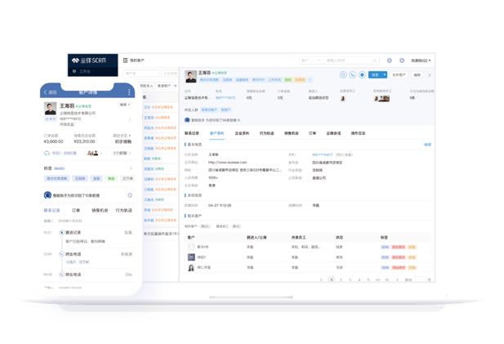Click the company website URL link

coord(228,163)
